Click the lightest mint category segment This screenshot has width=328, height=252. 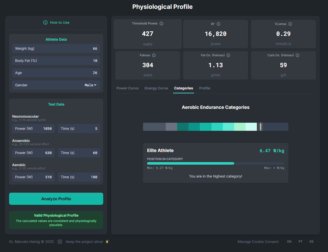click(x=251, y=127)
